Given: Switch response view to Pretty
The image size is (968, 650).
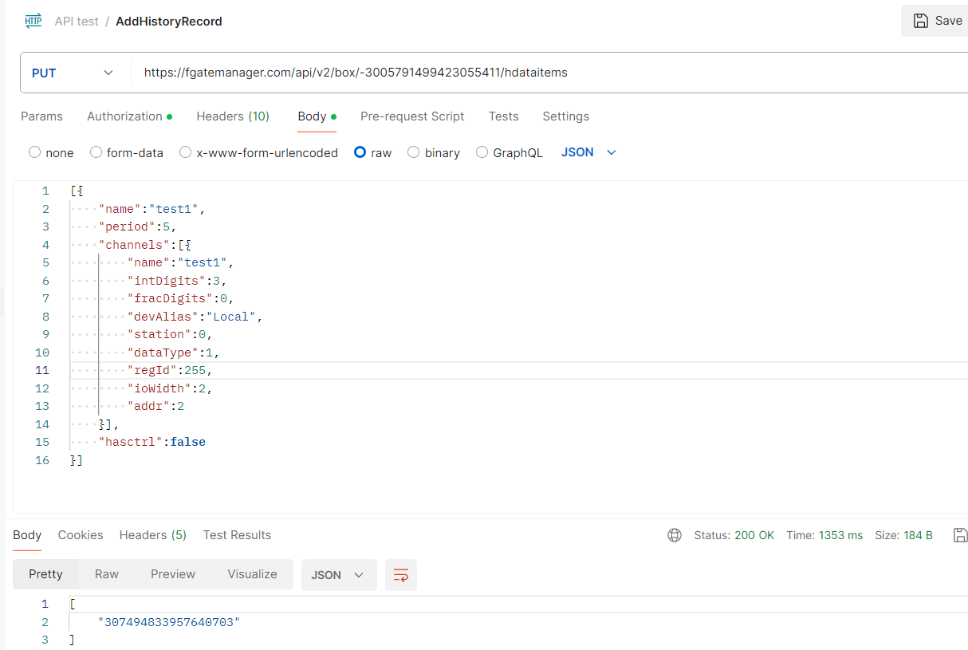Looking at the screenshot, I should coord(45,574).
